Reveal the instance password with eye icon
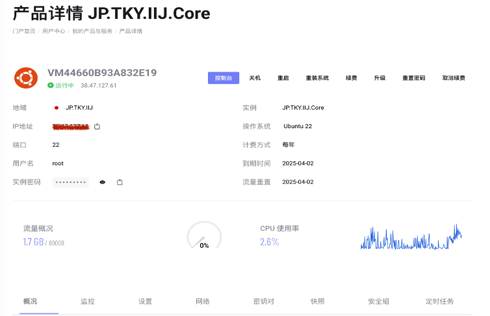Image resolution: width=490 pixels, height=316 pixels. pos(102,182)
